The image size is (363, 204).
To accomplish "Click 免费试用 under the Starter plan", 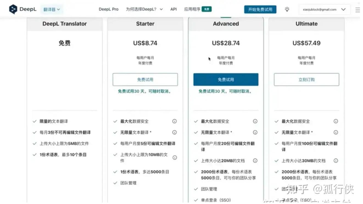I will coord(145,79).
